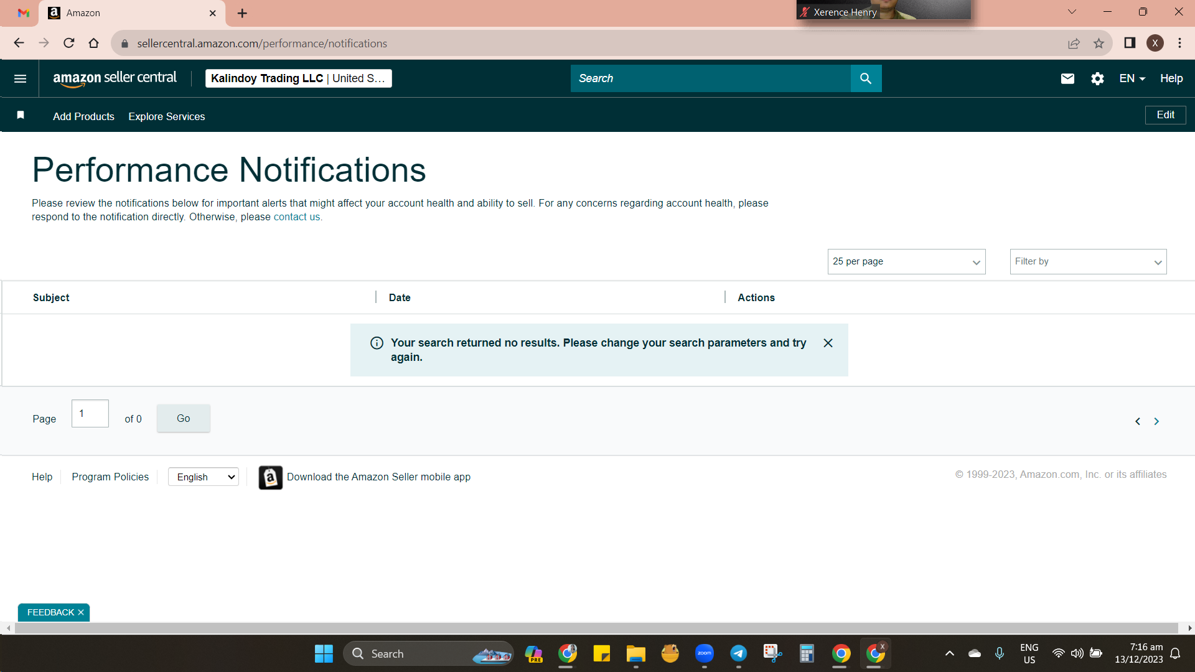1195x672 pixels.
Task: Open Add Products menu item
Action: [83, 116]
